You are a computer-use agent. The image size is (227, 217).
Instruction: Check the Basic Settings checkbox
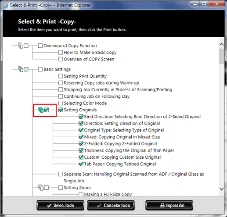[x=40, y=69]
